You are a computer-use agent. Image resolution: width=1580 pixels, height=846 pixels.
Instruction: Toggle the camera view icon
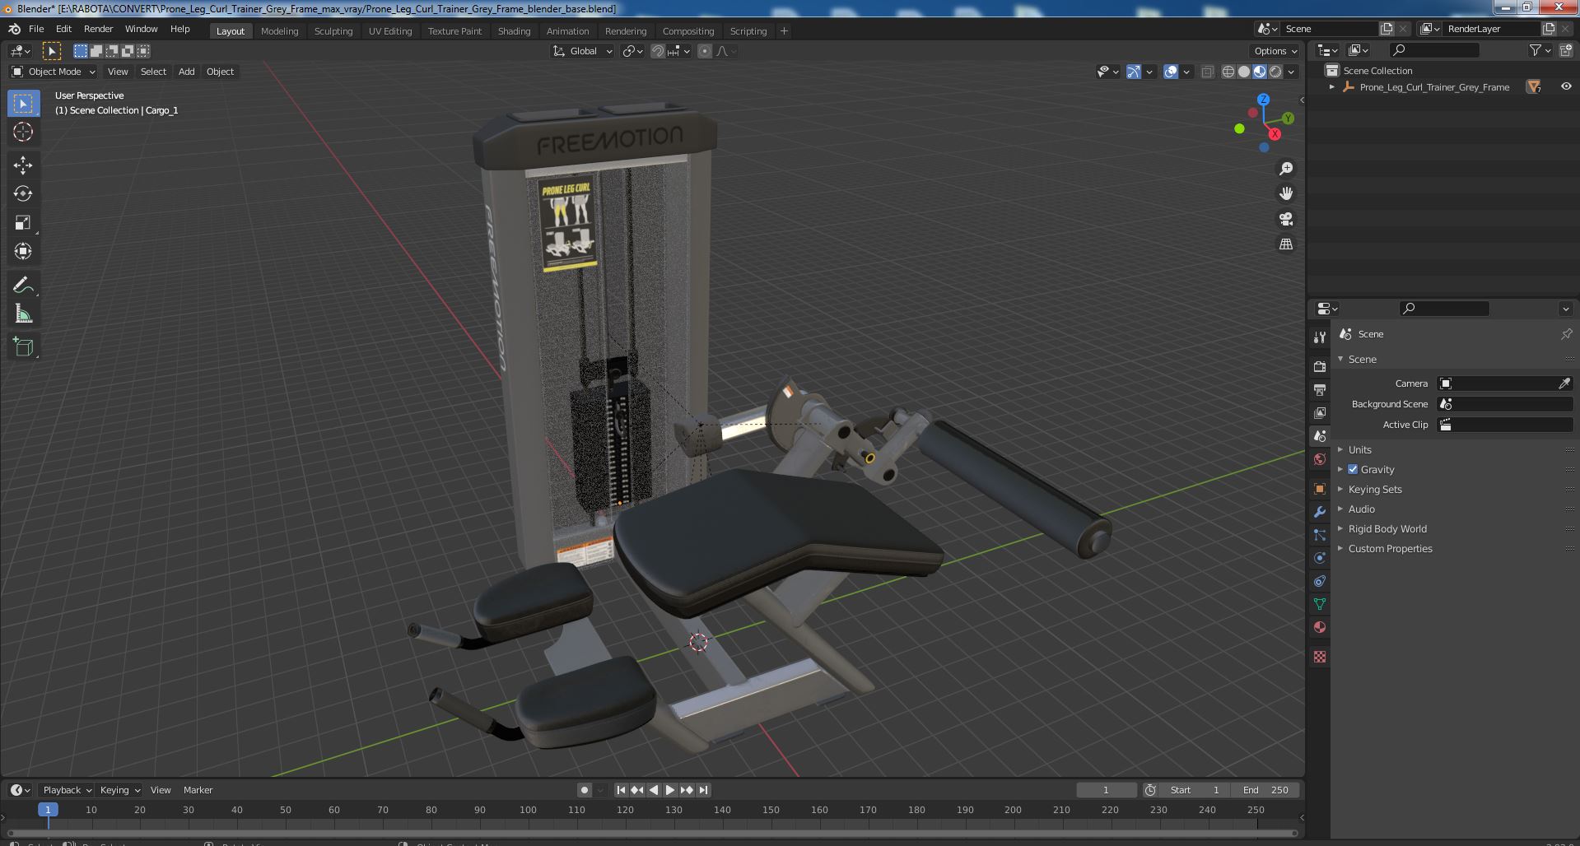(1285, 219)
